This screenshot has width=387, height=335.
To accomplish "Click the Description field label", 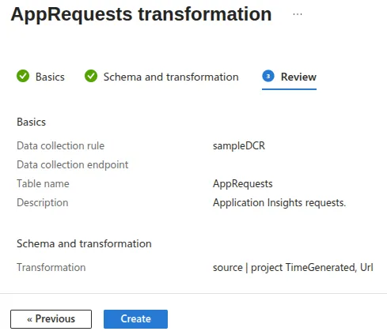I will (43, 202).
